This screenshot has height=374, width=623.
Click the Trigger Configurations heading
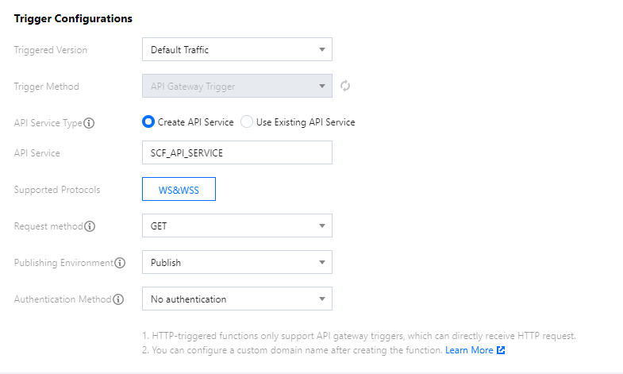(73, 18)
